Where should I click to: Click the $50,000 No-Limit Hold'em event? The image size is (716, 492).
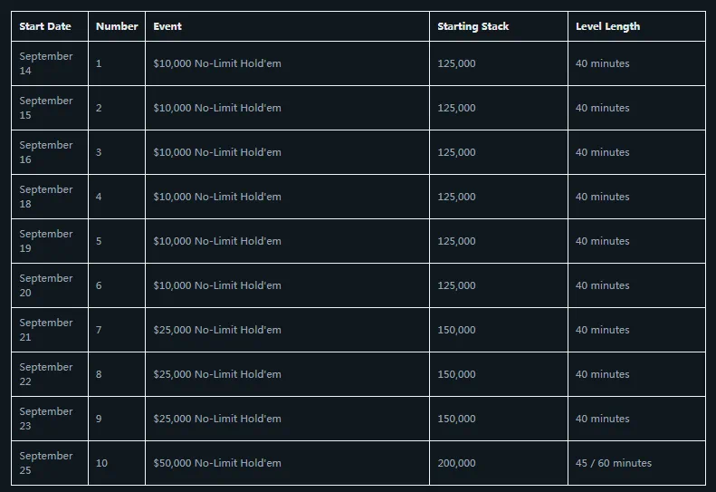tap(217, 463)
